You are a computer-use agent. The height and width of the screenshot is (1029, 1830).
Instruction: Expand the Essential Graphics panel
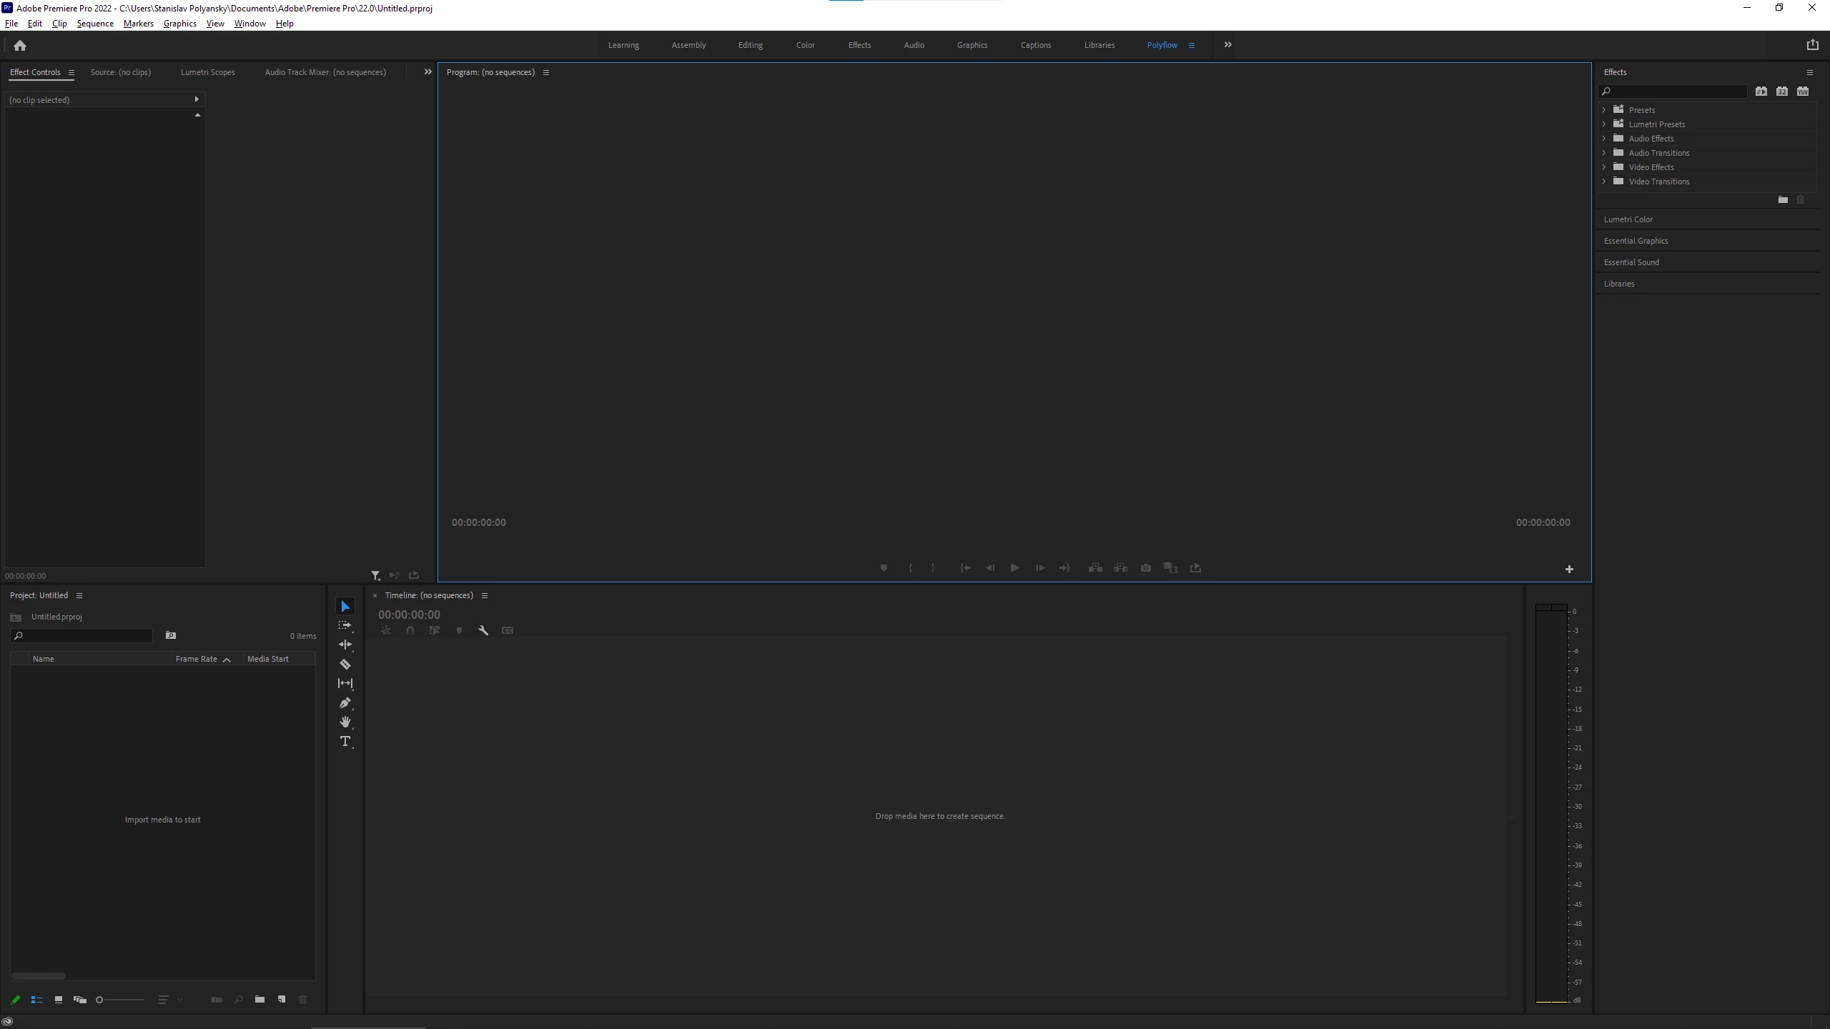tap(1636, 241)
